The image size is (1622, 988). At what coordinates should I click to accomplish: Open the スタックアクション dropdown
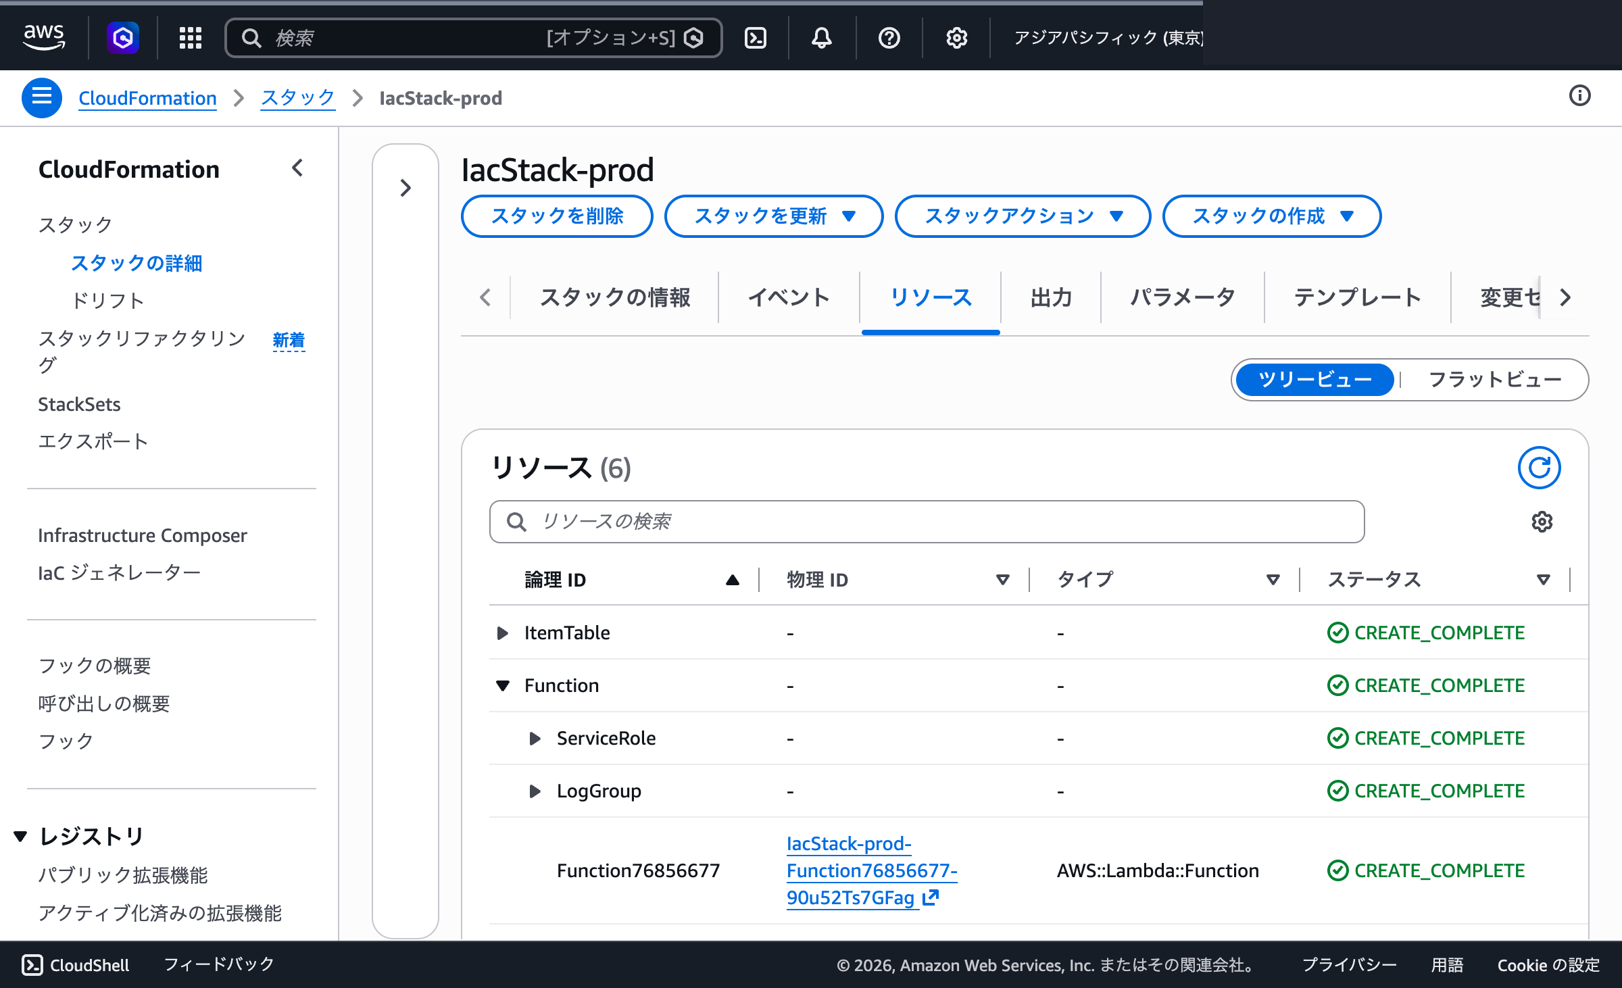pos(1023,216)
